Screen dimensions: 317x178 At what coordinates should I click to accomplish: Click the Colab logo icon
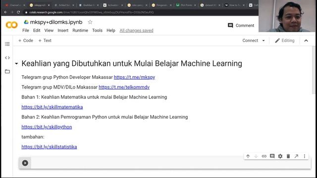pos(11,25)
